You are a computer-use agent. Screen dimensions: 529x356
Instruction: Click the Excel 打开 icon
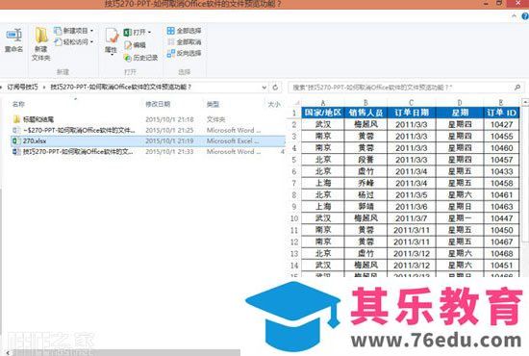coord(128,33)
